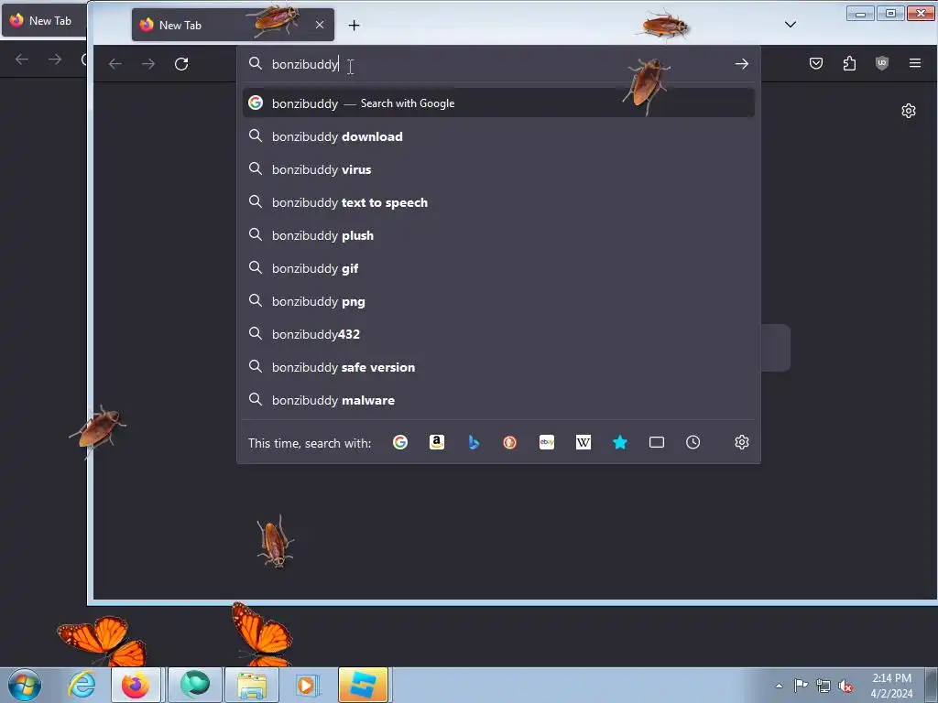This screenshot has width=938, height=703.
Task: Close the active New Tab
Action: coord(320,25)
